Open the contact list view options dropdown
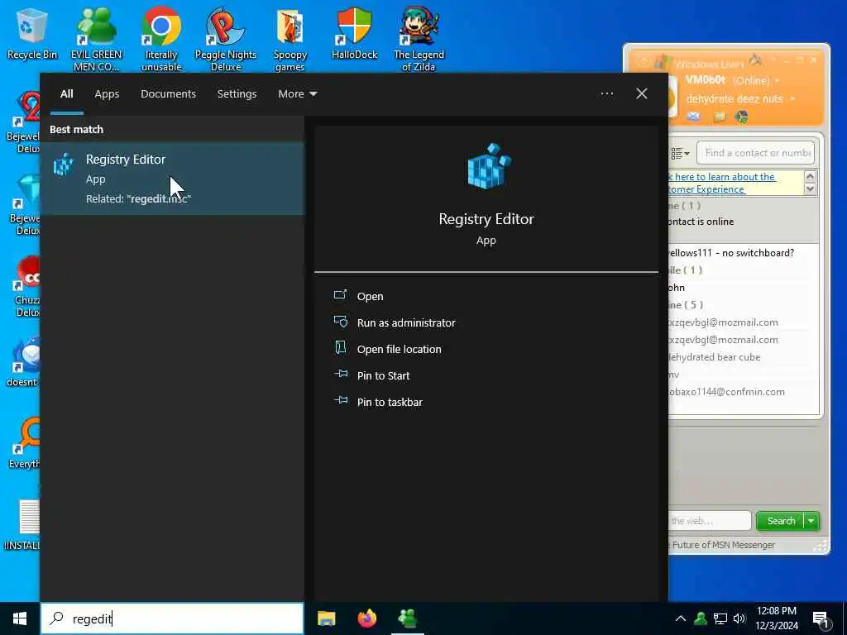This screenshot has height=635, width=847. (x=680, y=153)
